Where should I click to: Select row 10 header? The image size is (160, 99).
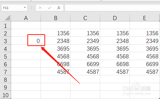click(5, 95)
